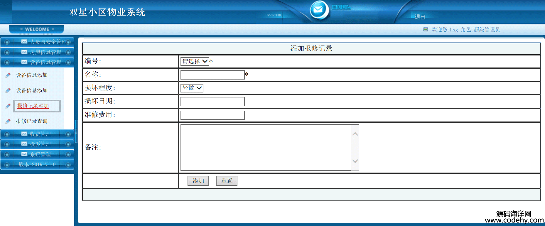
Task: Expand the 房屋信息管理 menu
Action: pos(37,52)
